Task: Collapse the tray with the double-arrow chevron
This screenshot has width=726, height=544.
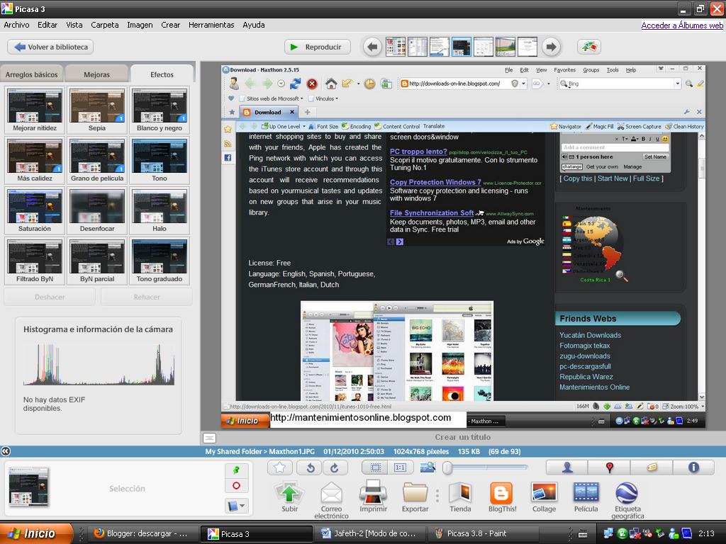Action: (x=6, y=450)
